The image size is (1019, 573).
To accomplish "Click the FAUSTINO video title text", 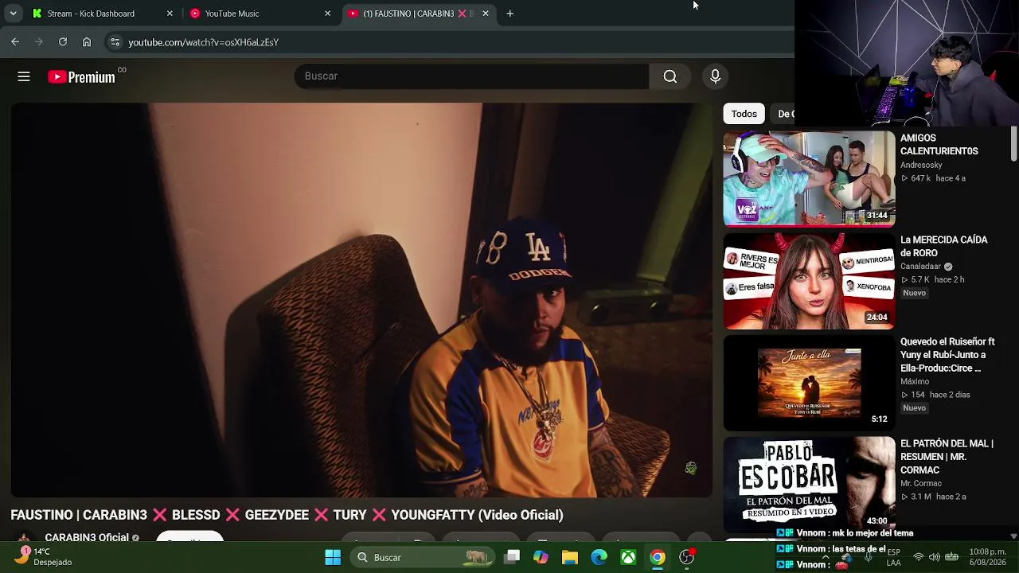I will [287, 515].
